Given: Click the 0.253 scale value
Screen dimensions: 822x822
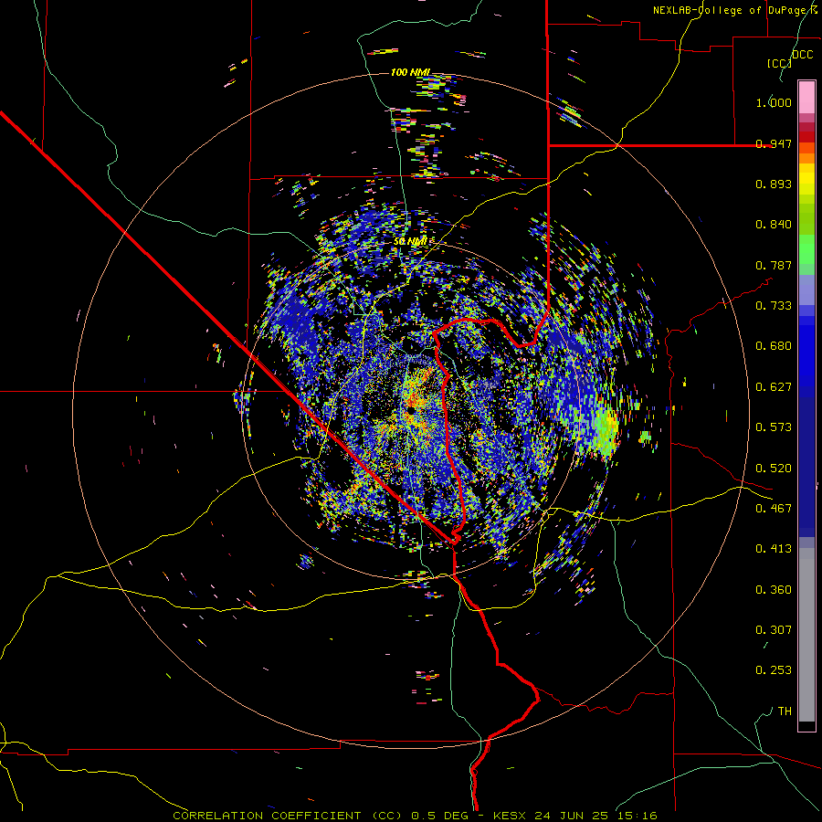Looking at the screenshot, I should pyautogui.click(x=774, y=670).
